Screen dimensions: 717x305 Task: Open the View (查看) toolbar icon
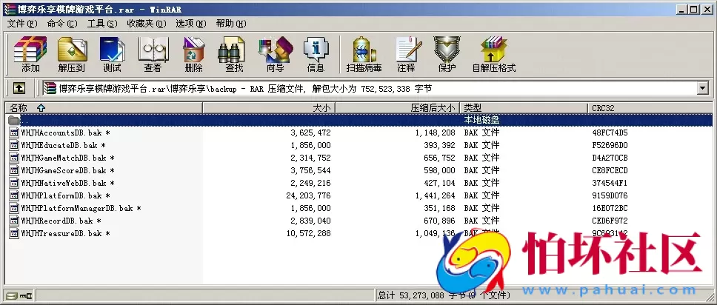(153, 55)
